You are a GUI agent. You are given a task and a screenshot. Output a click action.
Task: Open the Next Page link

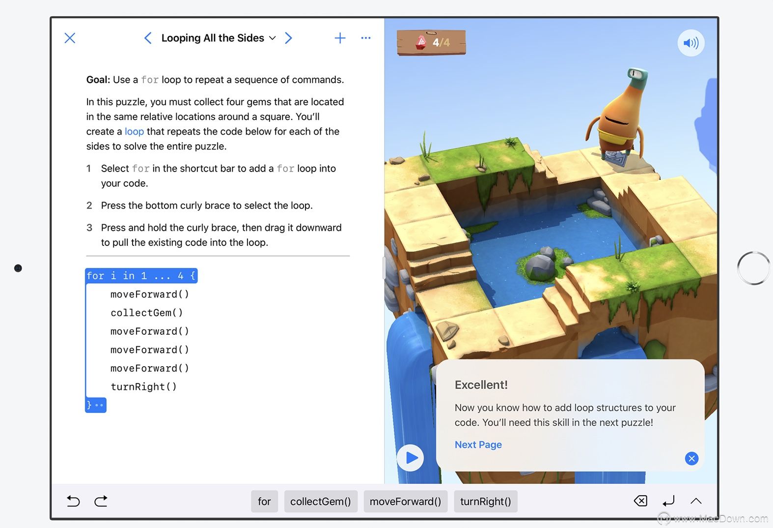point(478,444)
